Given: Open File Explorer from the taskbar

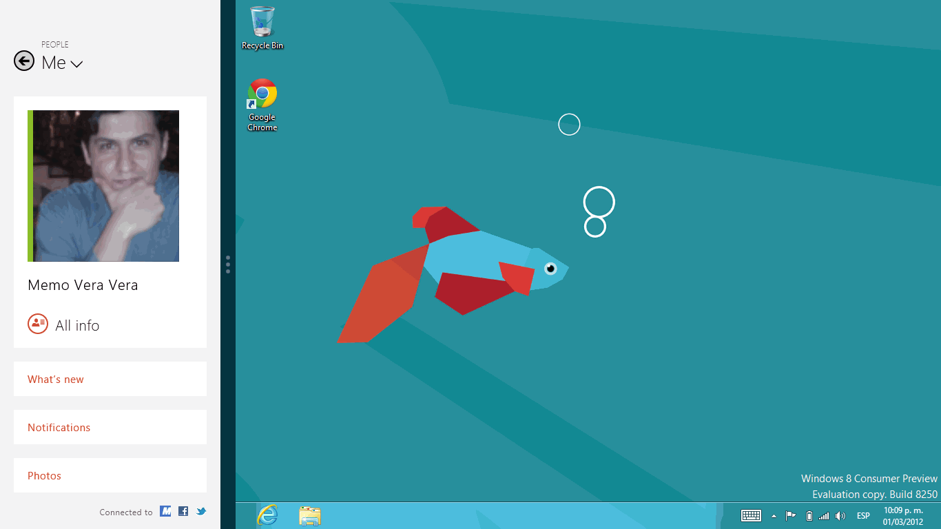Looking at the screenshot, I should click(310, 515).
